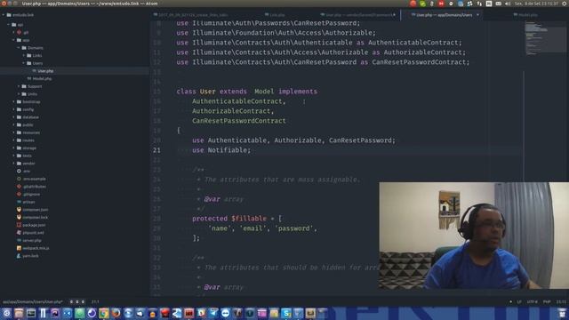
Task: Place cursor on the 'use Notifiable;' line
Action: coord(221,150)
